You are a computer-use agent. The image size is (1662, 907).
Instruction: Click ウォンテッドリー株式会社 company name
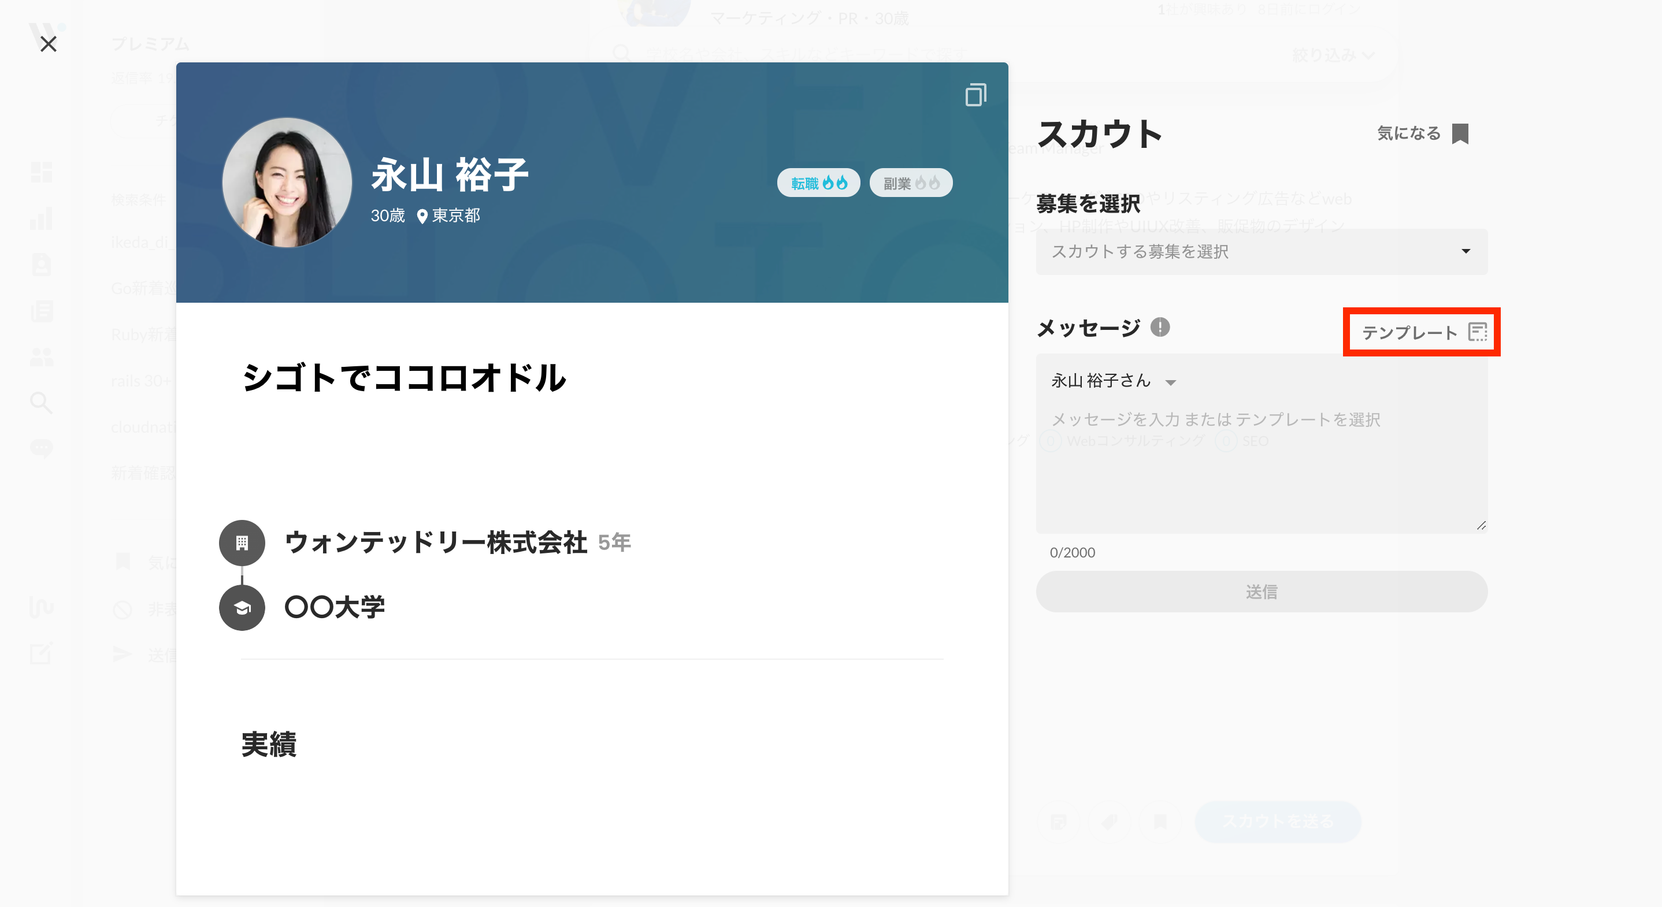[436, 542]
